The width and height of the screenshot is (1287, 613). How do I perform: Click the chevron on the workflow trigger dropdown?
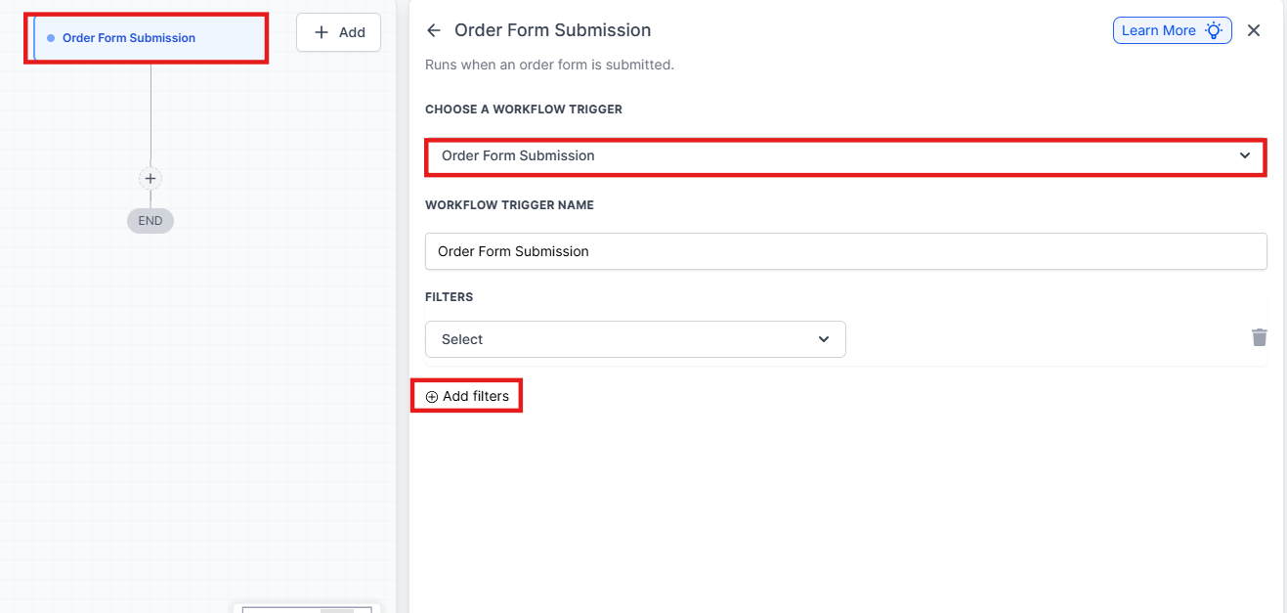(1245, 156)
